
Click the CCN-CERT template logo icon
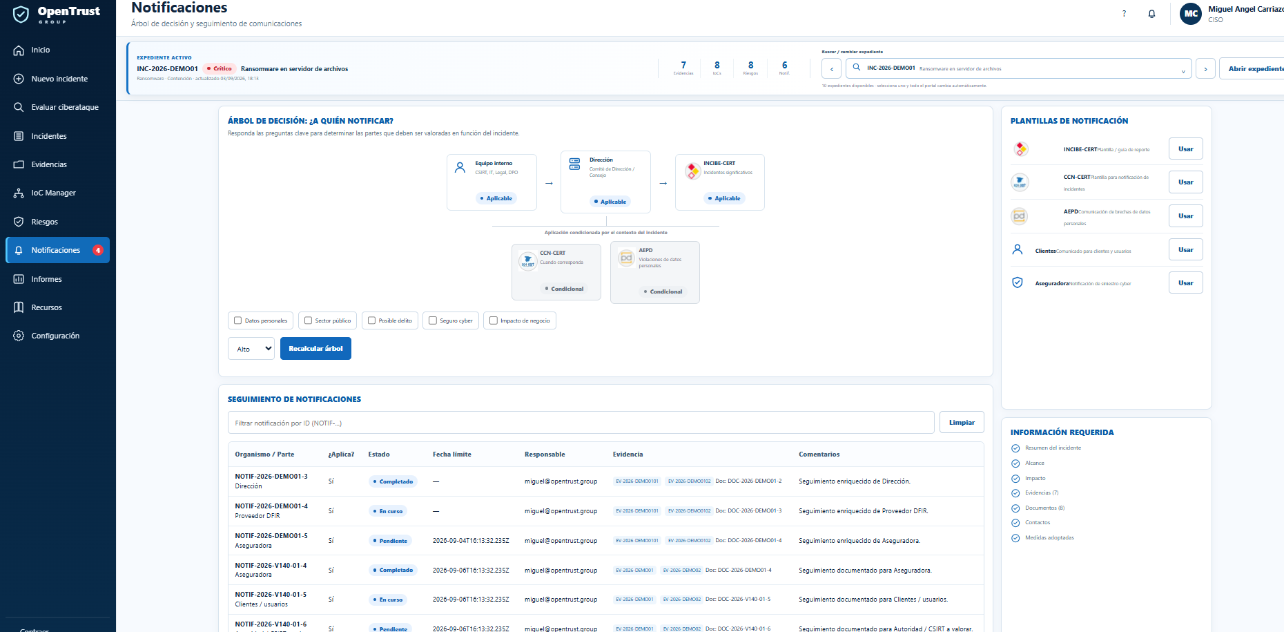[x=1020, y=182]
